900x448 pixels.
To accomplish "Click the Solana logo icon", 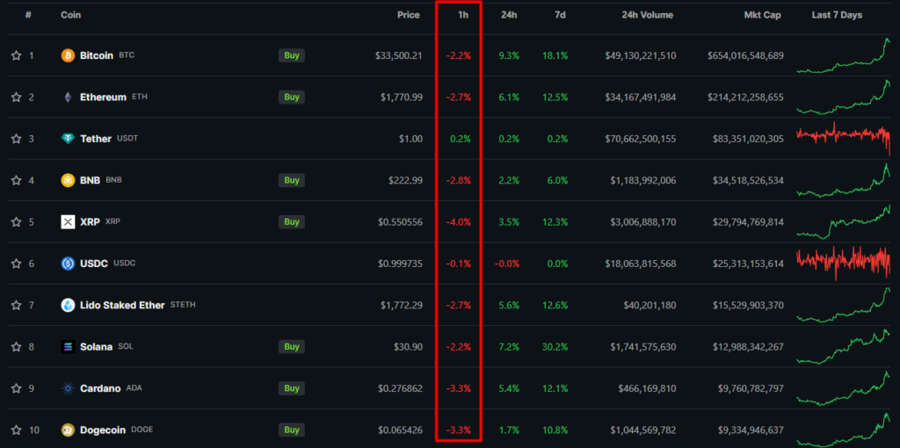I will pos(68,347).
